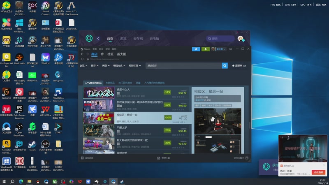Open the PlayStation Accessories desktop shortcut
Viewport: 329px width, 185px height.
58,95
